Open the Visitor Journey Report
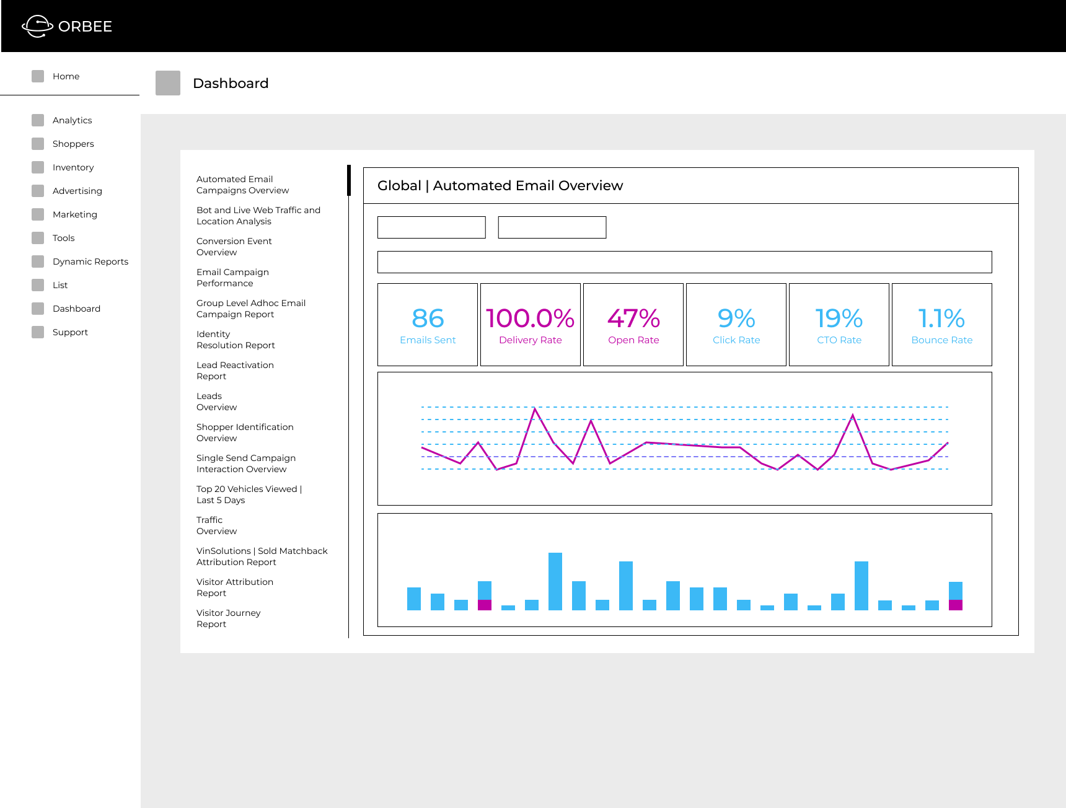 (x=229, y=618)
